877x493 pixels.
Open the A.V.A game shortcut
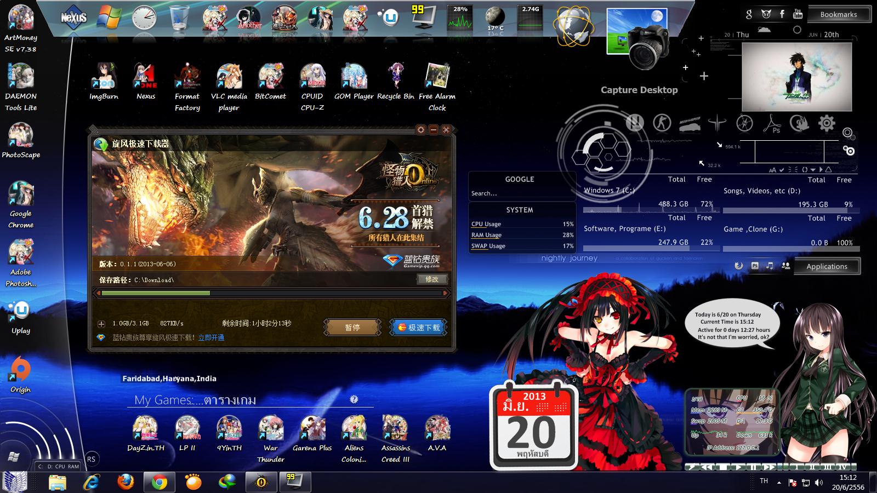click(x=437, y=433)
